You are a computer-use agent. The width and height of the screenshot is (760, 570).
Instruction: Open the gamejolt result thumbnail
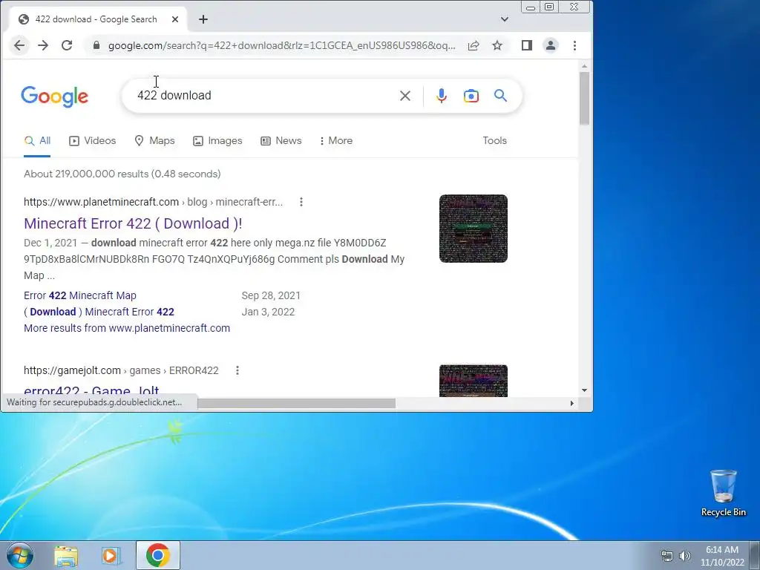473,381
